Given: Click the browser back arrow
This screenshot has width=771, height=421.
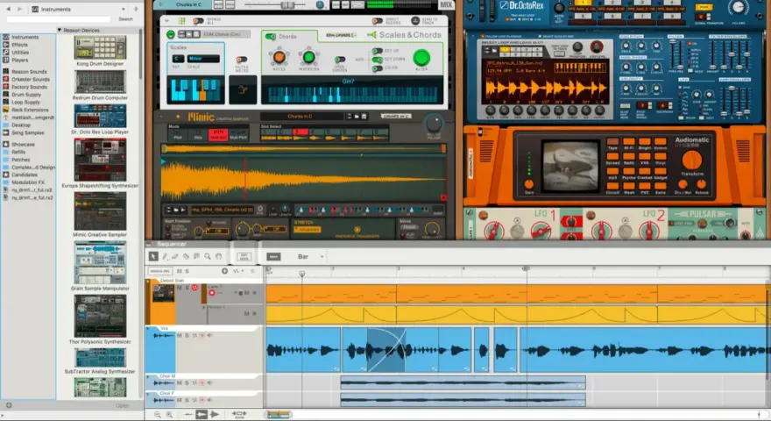Looking at the screenshot, I should (9, 9).
